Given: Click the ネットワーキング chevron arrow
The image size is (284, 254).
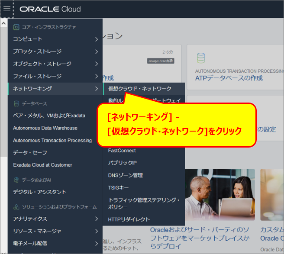Looking at the screenshot, I should coord(97,89).
